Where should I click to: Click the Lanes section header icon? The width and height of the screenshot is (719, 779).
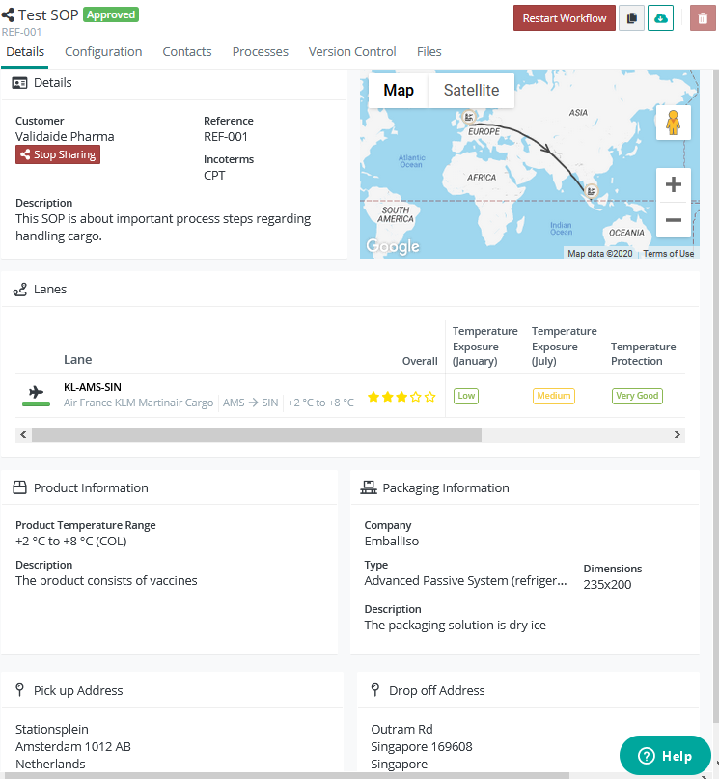point(20,288)
